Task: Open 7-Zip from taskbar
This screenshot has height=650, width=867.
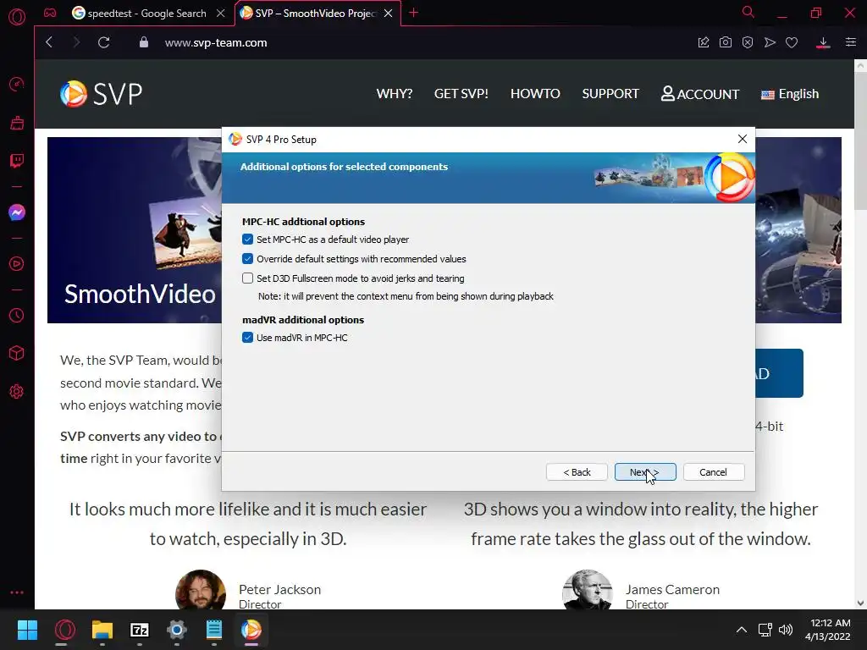Action: 140,630
